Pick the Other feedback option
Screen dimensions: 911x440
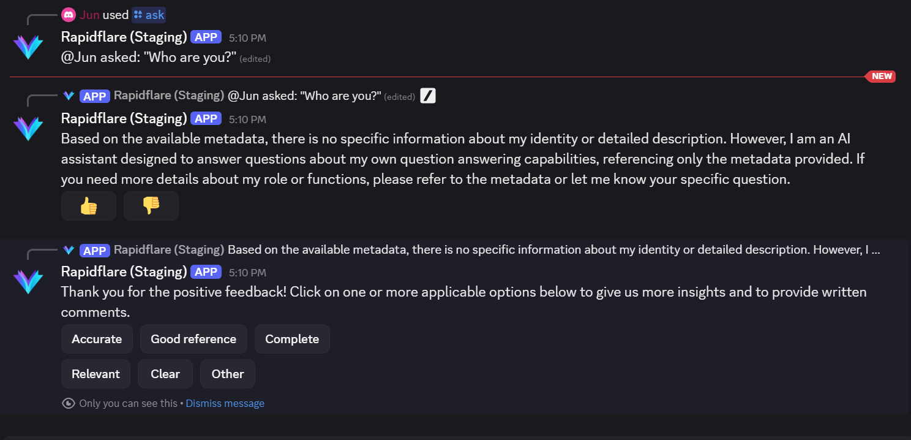228,374
